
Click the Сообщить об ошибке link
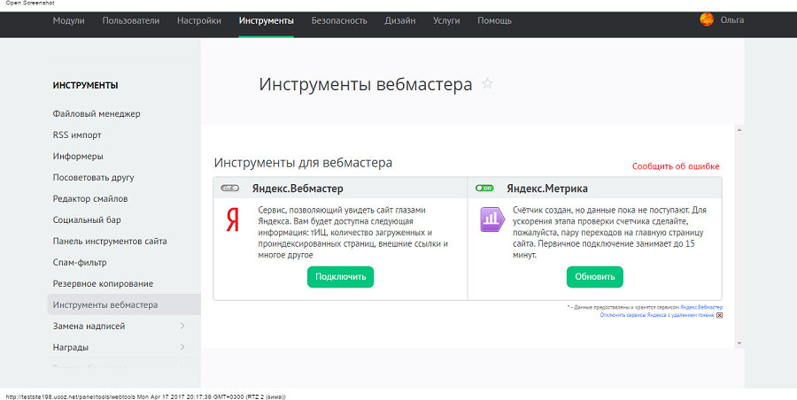click(x=676, y=166)
